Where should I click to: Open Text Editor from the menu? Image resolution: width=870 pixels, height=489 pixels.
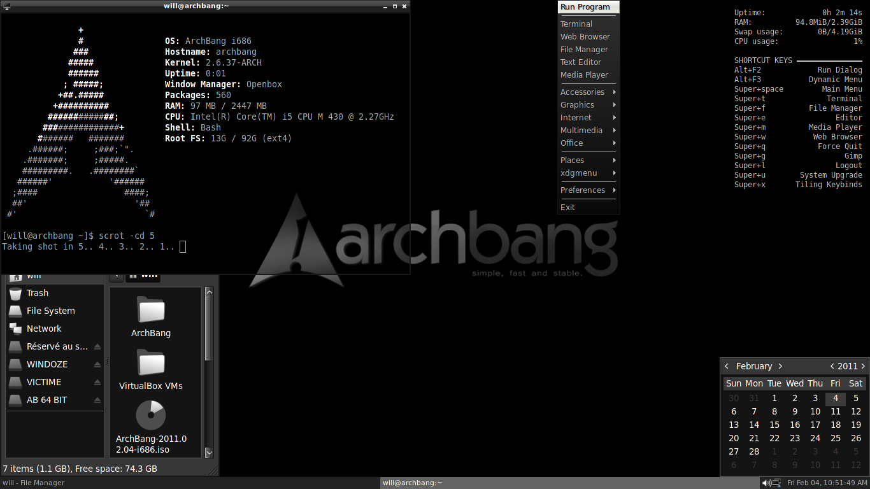(588, 62)
